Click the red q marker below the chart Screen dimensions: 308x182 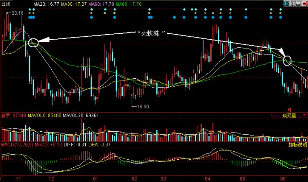(x=289, y=109)
